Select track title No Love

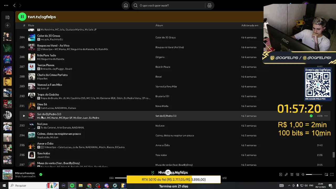(42, 124)
